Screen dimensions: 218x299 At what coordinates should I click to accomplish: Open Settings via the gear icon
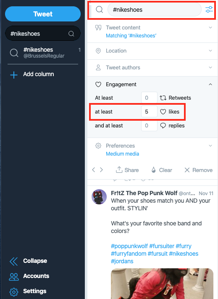click(14, 292)
